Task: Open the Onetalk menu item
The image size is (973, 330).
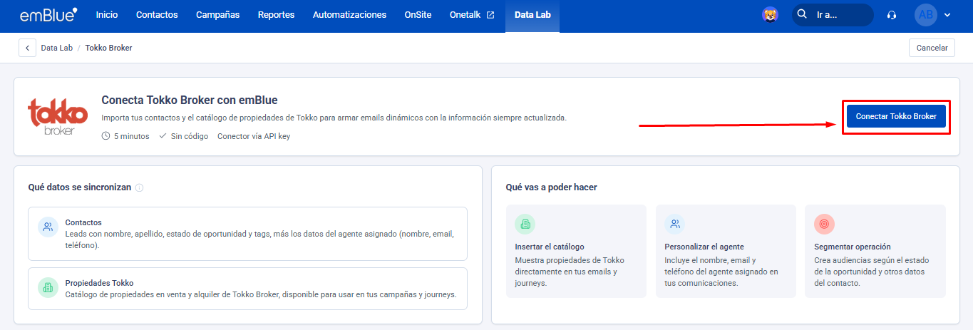Action: coord(472,14)
